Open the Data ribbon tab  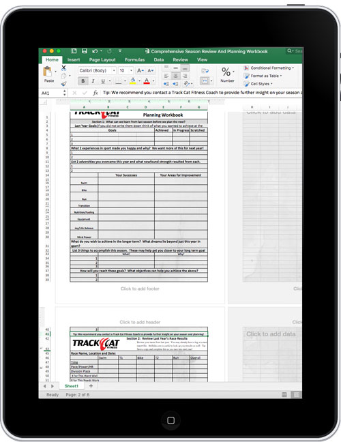coord(159,60)
